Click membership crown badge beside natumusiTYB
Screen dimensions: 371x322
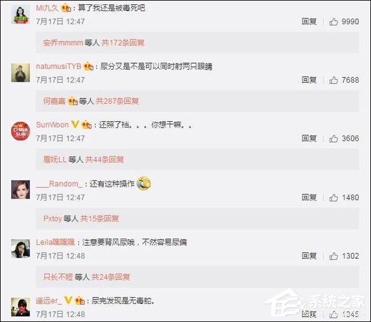pyautogui.click(x=88, y=66)
